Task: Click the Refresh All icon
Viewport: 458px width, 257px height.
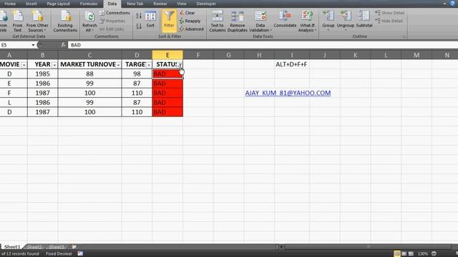Action: [89, 21]
